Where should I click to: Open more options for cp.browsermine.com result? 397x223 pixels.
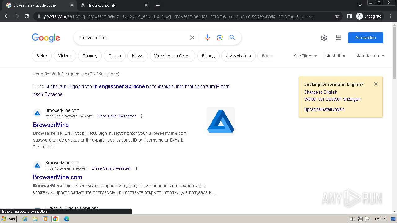tap(142, 116)
